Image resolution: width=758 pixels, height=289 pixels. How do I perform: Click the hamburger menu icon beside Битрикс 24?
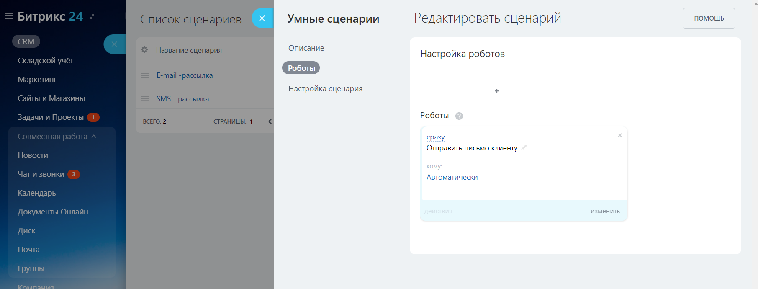tap(9, 16)
